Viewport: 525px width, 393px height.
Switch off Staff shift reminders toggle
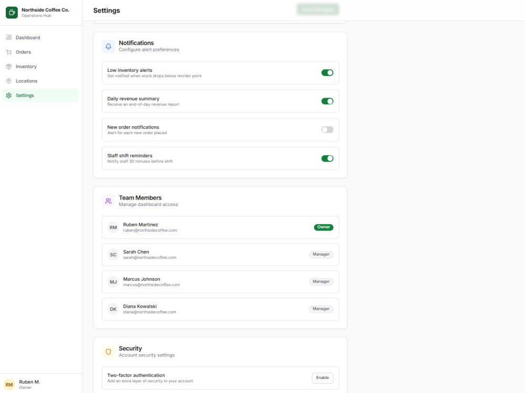pyautogui.click(x=327, y=158)
